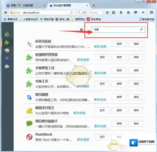
Task: Go back using the back arrow button
Action: (x=6, y=13)
